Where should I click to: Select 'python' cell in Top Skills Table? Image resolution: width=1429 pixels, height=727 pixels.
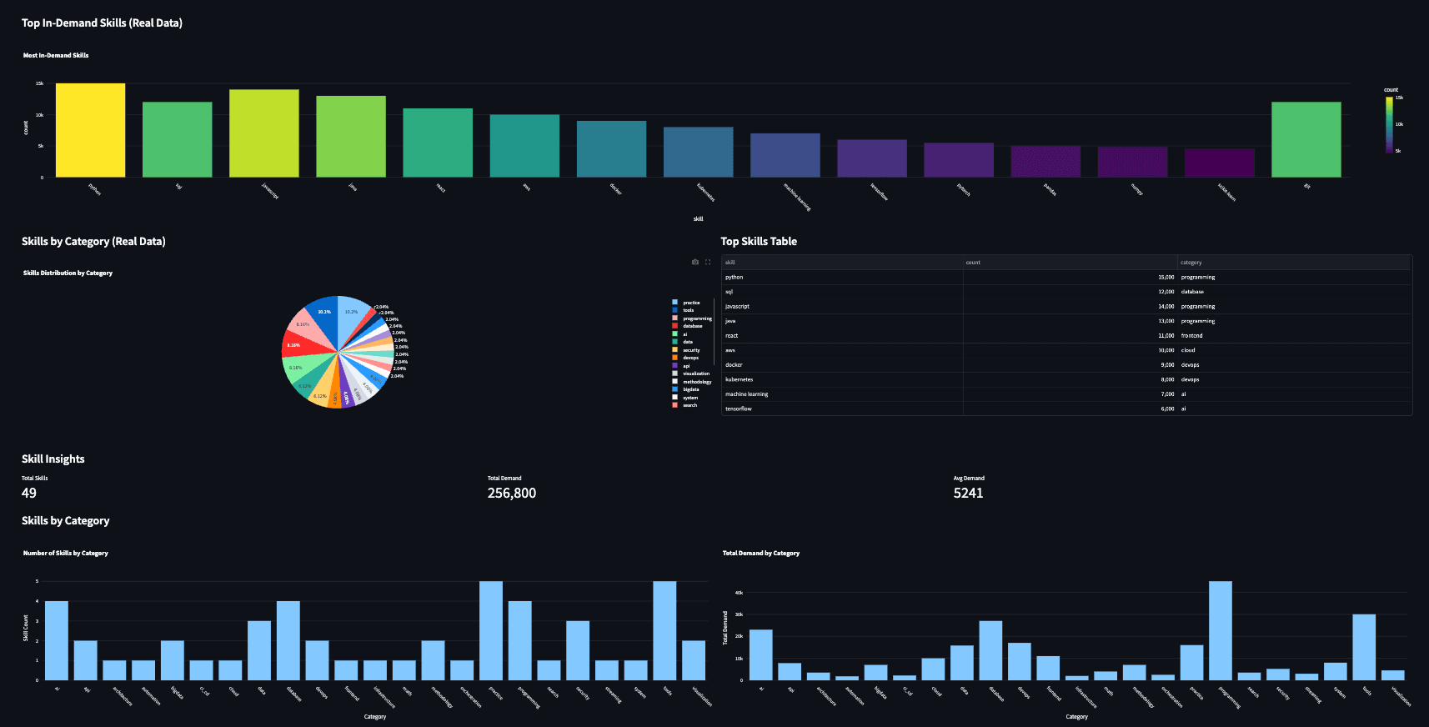(842, 277)
